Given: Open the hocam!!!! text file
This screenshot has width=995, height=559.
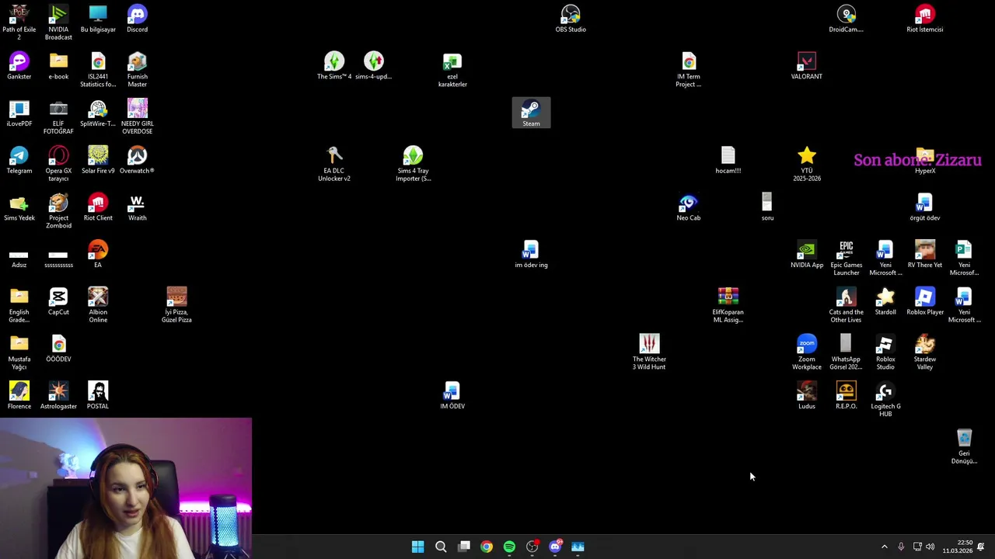Looking at the screenshot, I should pyautogui.click(x=728, y=160).
